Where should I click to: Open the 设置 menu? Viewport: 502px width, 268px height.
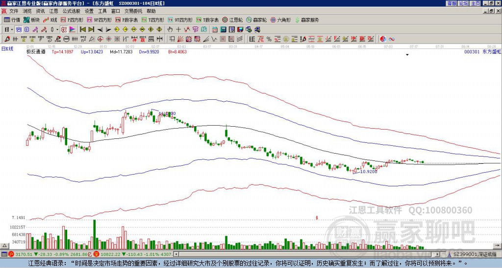[x=89, y=11]
